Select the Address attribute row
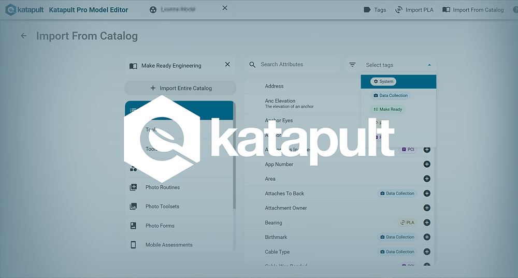Screen dimensions: 518x278 (x=303, y=86)
